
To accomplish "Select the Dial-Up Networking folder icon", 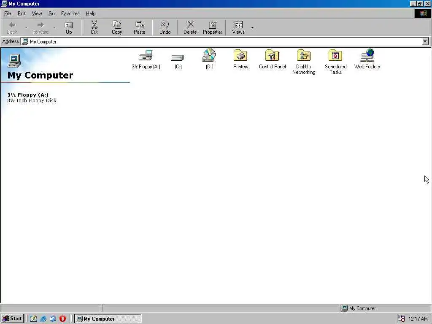I will pyautogui.click(x=304, y=55).
